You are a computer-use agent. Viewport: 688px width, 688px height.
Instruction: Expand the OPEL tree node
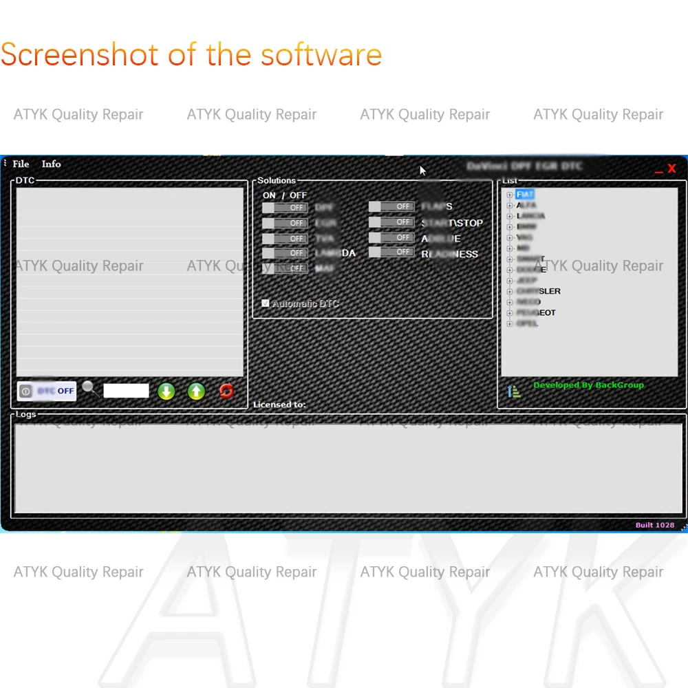tap(509, 324)
